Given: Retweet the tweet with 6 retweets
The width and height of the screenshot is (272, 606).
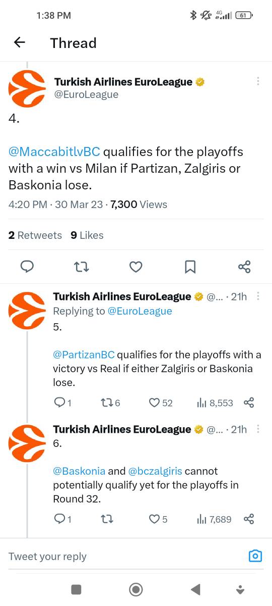Looking at the screenshot, I should point(110,402).
